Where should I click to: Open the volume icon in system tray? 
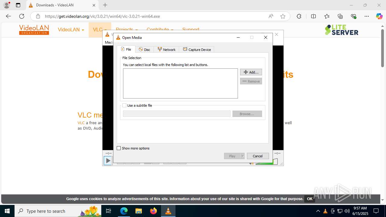[x=347, y=211]
